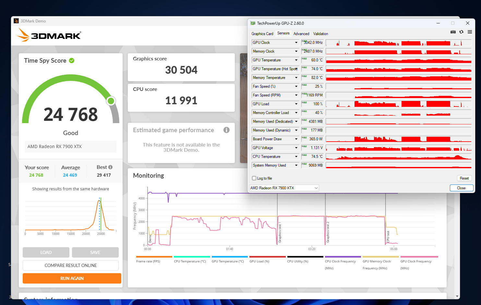Switch to the Graphics Card tab
This screenshot has height=305, width=481.
click(x=262, y=34)
